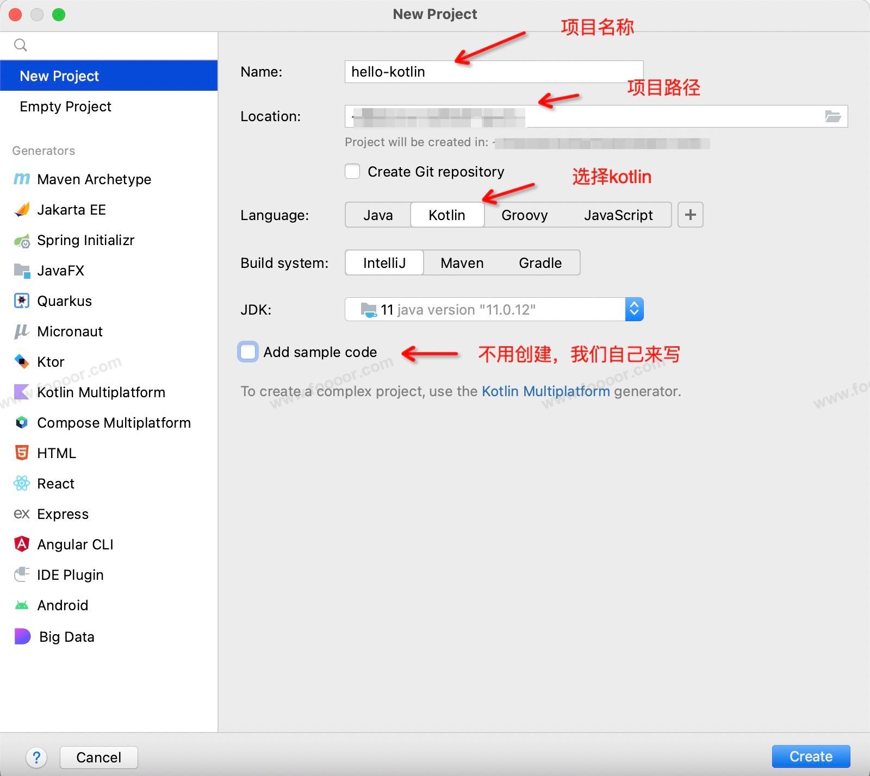Enable the Create Git repository checkbox
This screenshot has width=870, height=776.
pos(352,172)
